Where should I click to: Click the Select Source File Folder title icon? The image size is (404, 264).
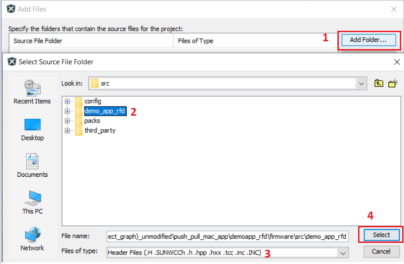[x=12, y=62]
